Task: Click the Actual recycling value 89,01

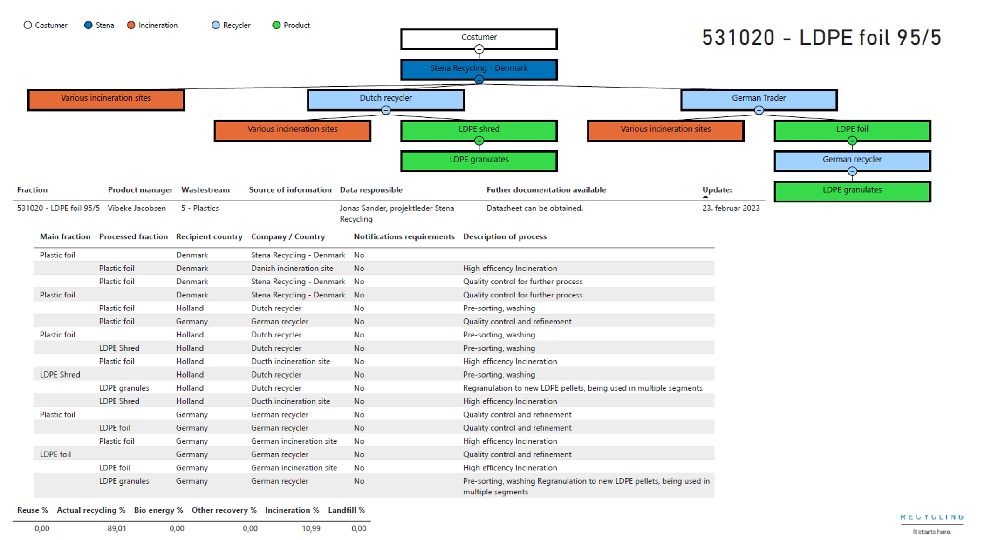Action: pyautogui.click(x=117, y=528)
